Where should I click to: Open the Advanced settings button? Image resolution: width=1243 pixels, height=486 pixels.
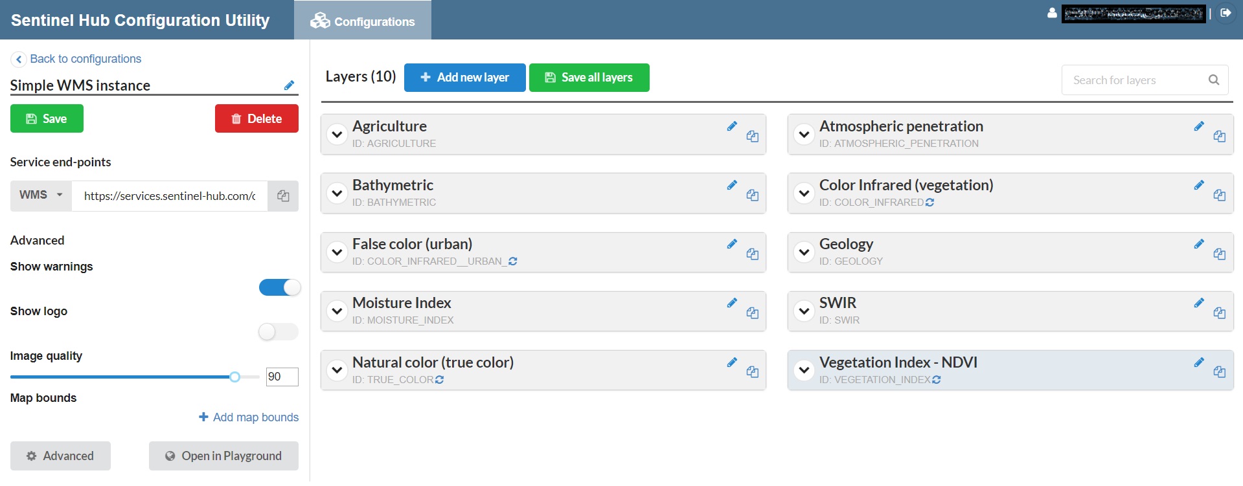tap(60, 456)
